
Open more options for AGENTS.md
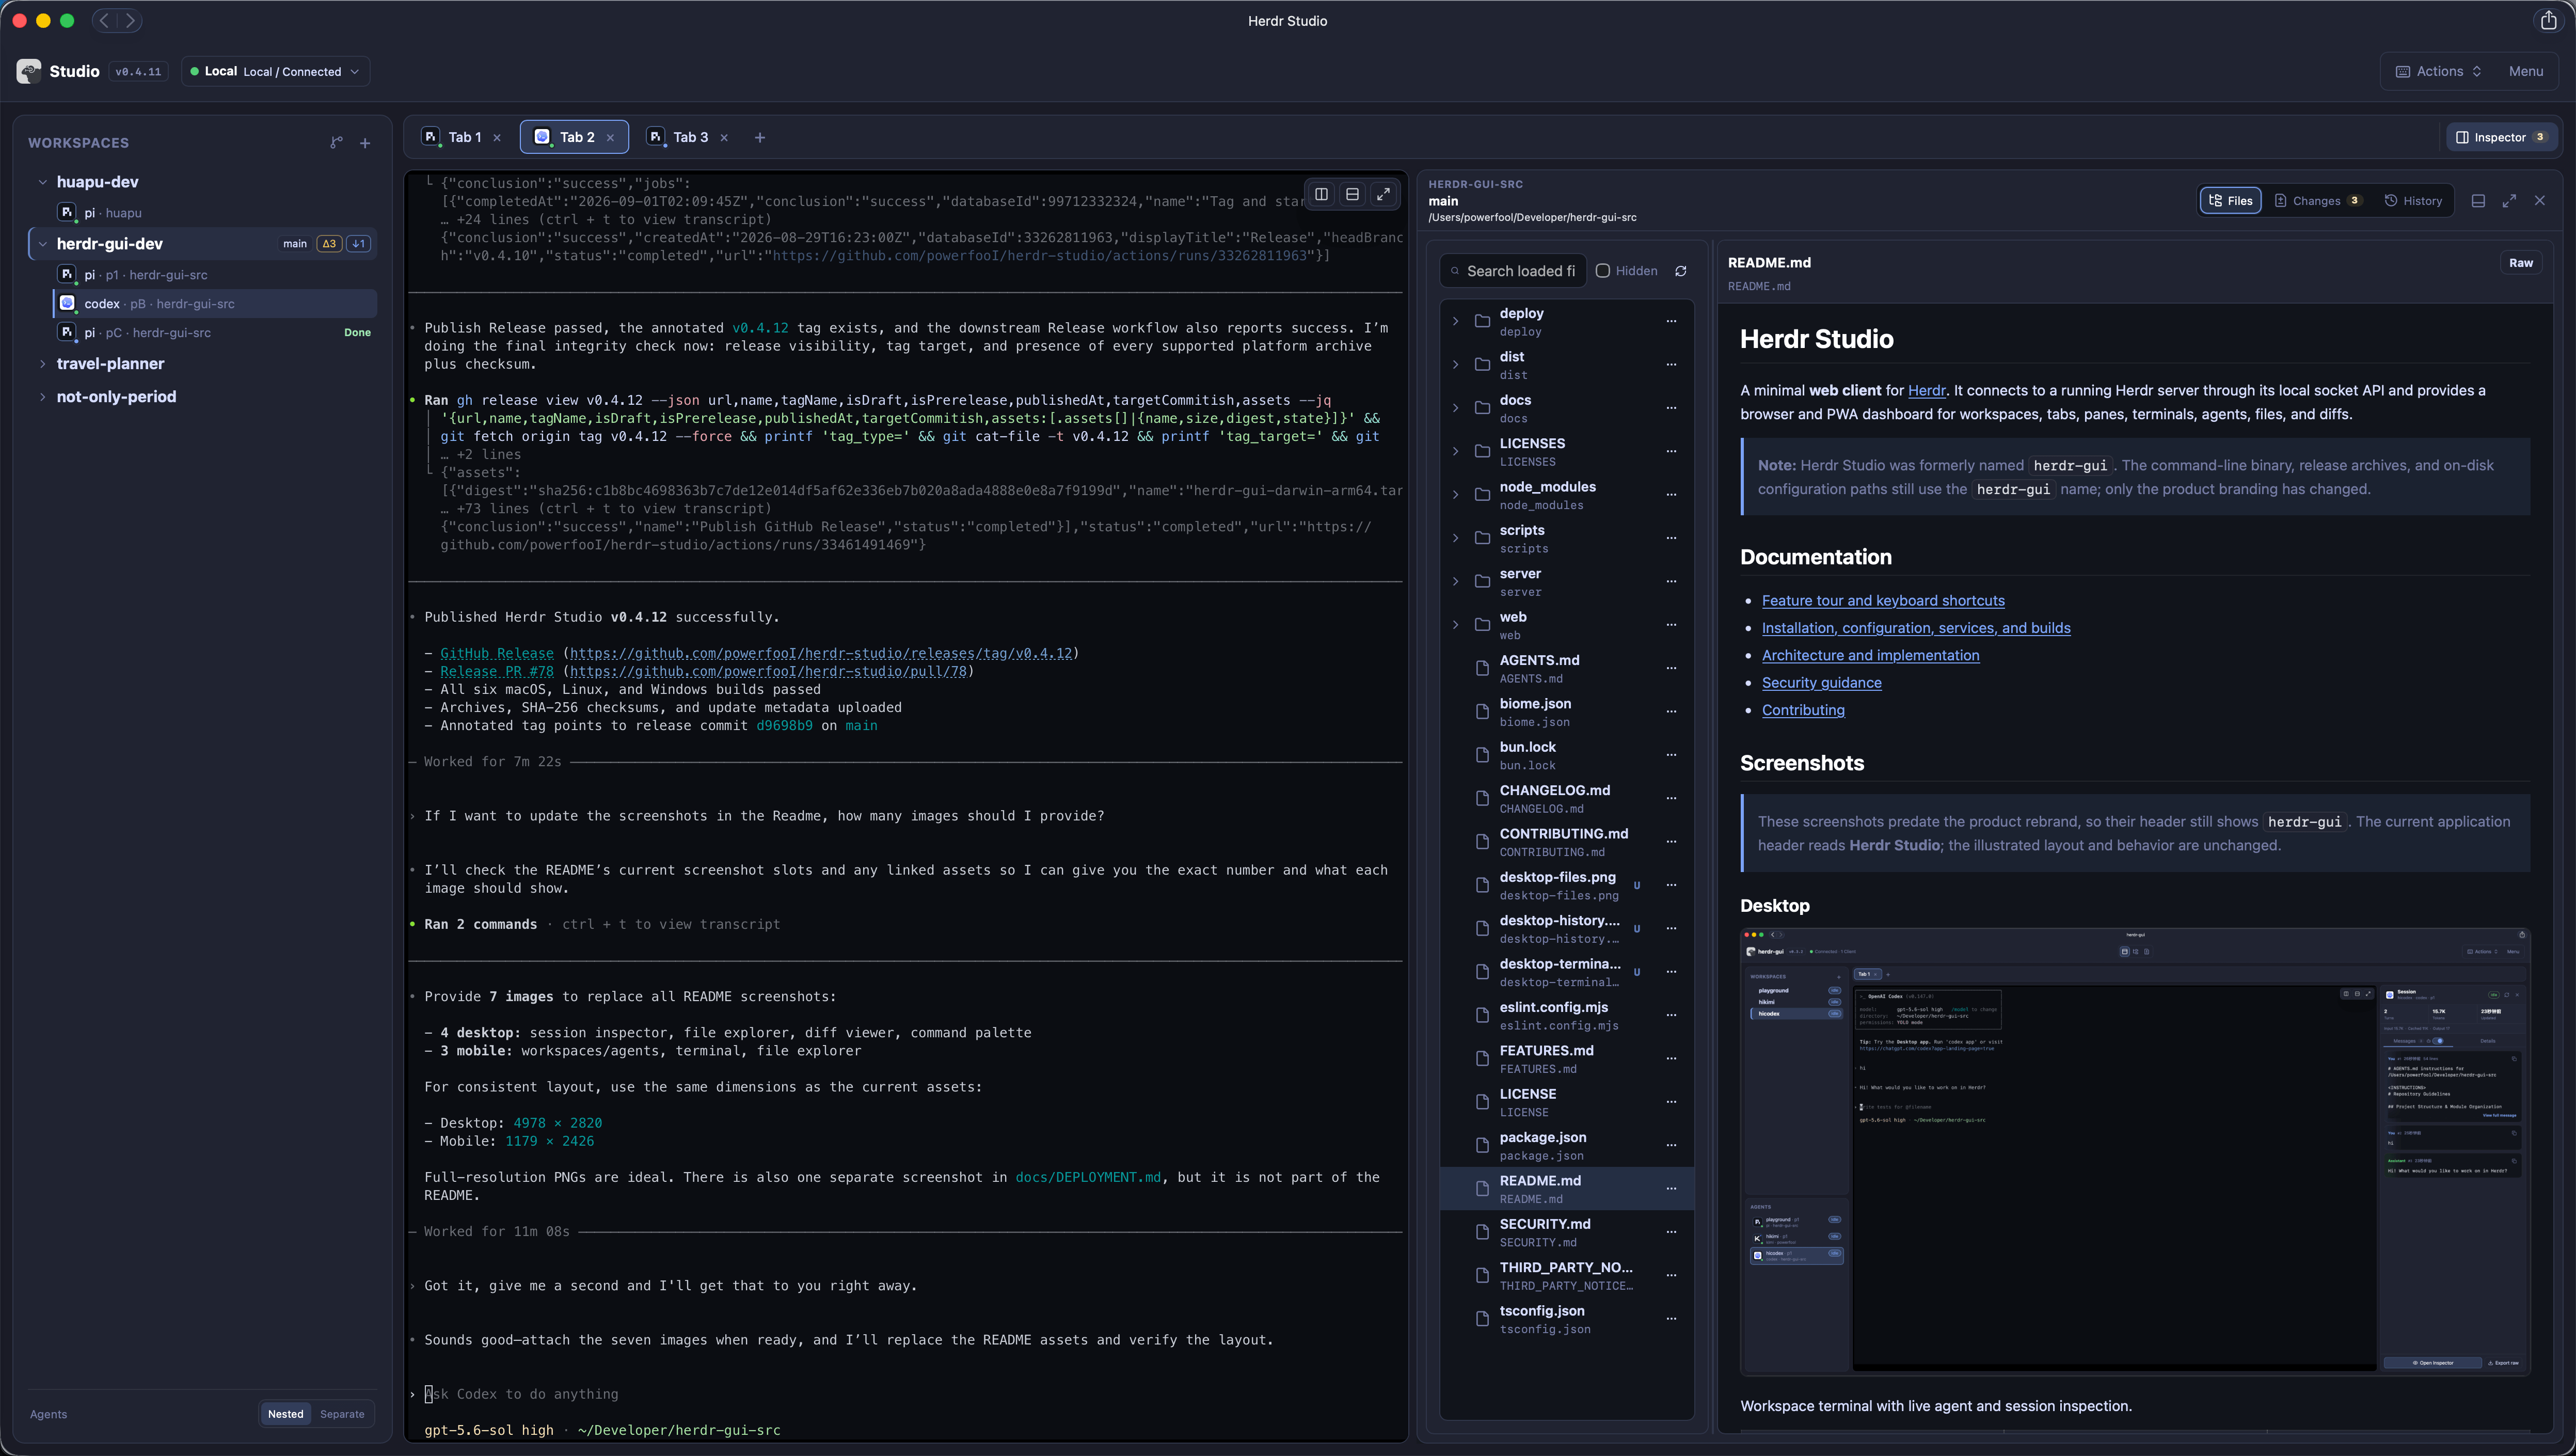point(1671,668)
